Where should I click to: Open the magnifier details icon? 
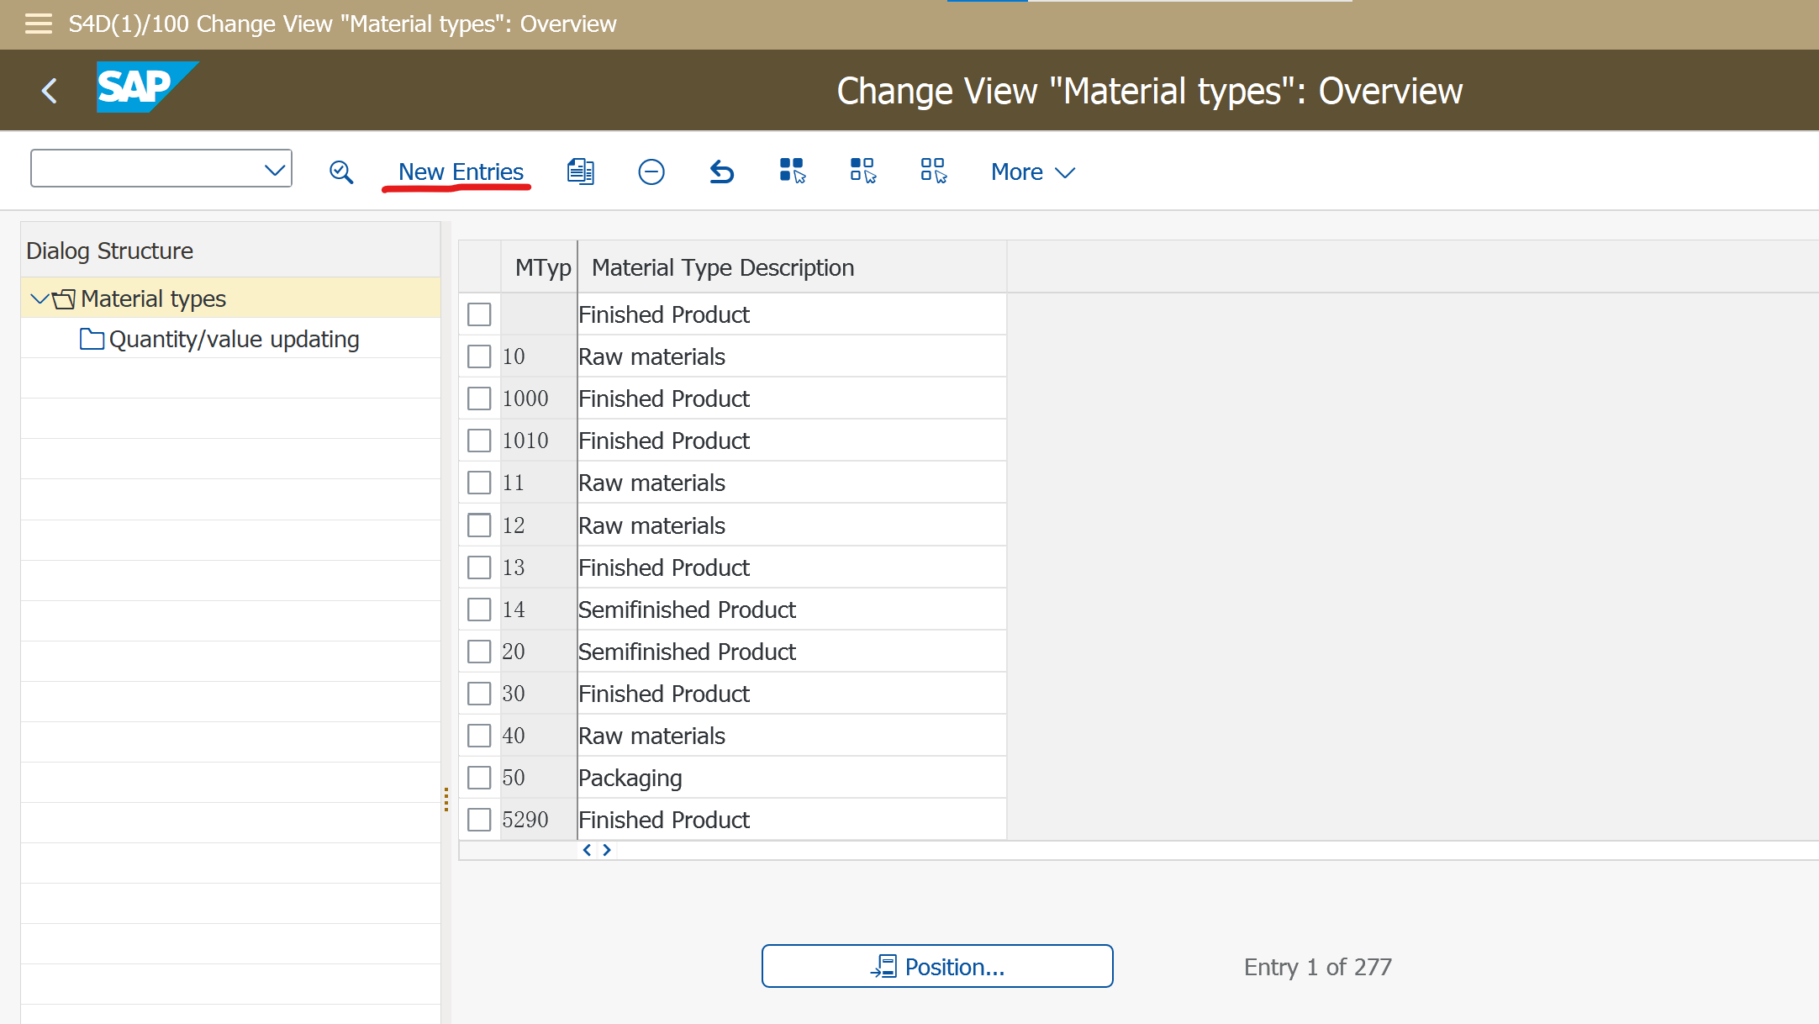(340, 172)
